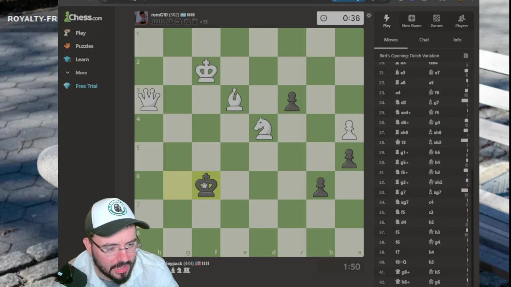Select white's move Nd6+ on move 26
The image size is (511, 287).
pos(402,122)
